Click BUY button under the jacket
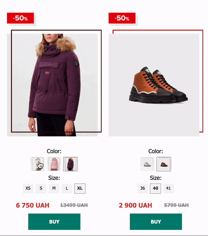This screenshot has width=208, height=236. point(54,222)
